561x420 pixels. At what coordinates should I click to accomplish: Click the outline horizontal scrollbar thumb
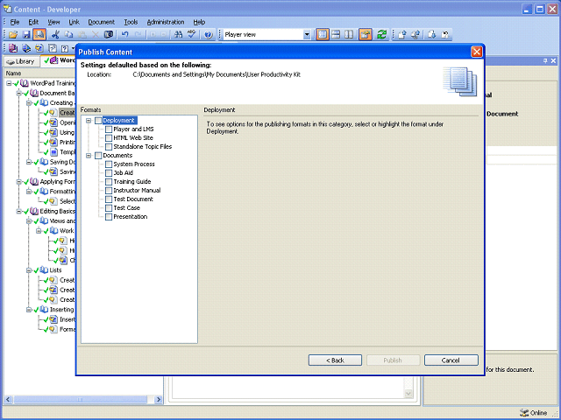[80, 400]
